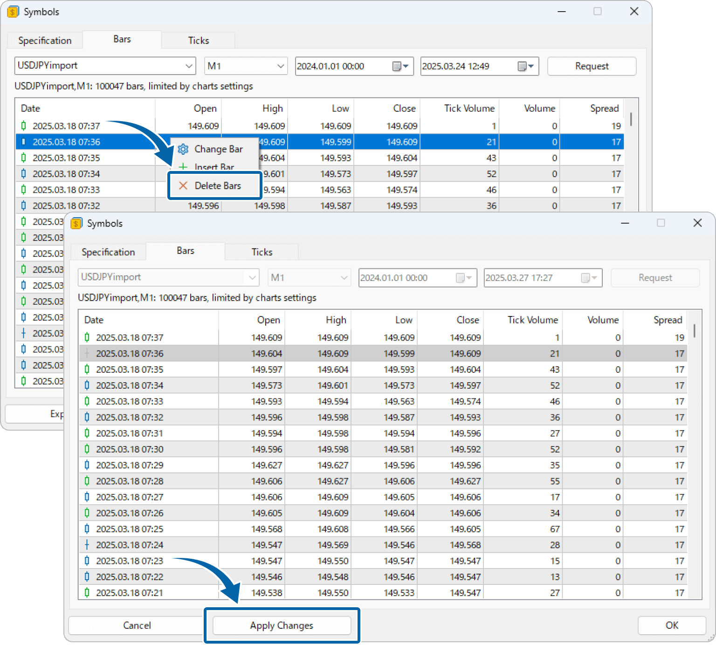Viewport: 716px width, 645px height.
Task: Click the candle icon of row 2025.03.18 07:23 in front window
Action: click(x=87, y=561)
